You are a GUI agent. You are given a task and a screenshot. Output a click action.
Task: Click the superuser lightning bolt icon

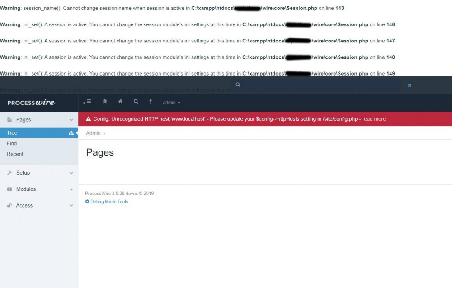[151, 102]
